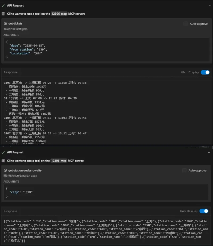Click the 12306-mcp server badge above get-station-codes-by-city

(59, 161)
